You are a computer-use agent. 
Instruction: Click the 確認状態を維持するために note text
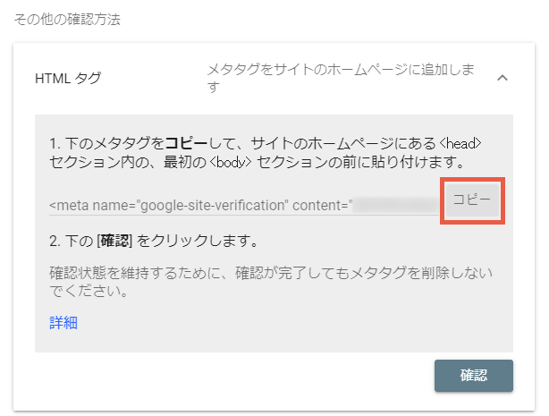pyautogui.click(x=271, y=282)
